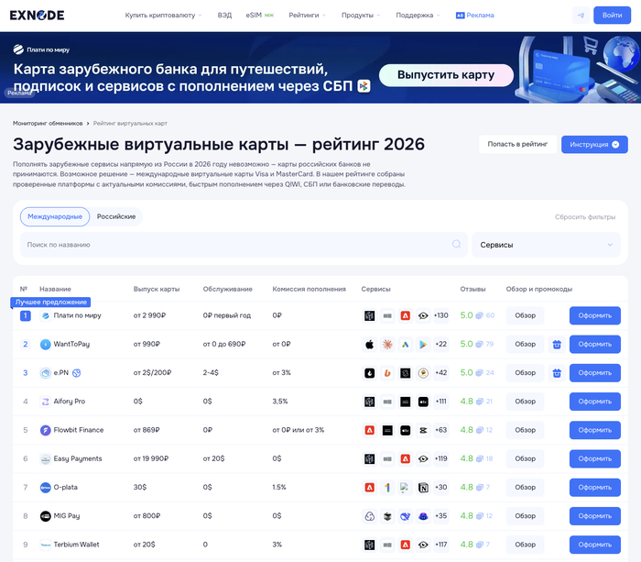Expand the Поддержка menu

tap(418, 16)
